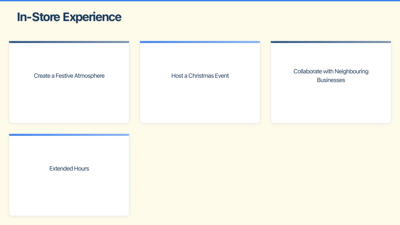Select the "Extended Hours" card

(x=69, y=190)
